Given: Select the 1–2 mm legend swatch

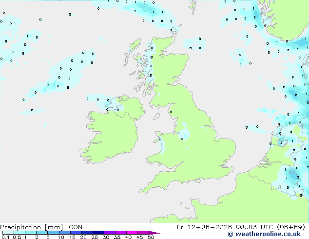Looking at the screenshot, I should (31, 233).
